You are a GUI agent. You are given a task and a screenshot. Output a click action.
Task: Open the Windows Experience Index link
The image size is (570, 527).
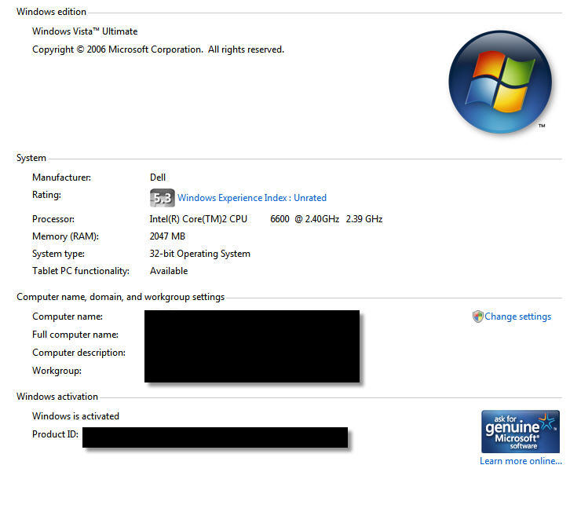(x=251, y=198)
